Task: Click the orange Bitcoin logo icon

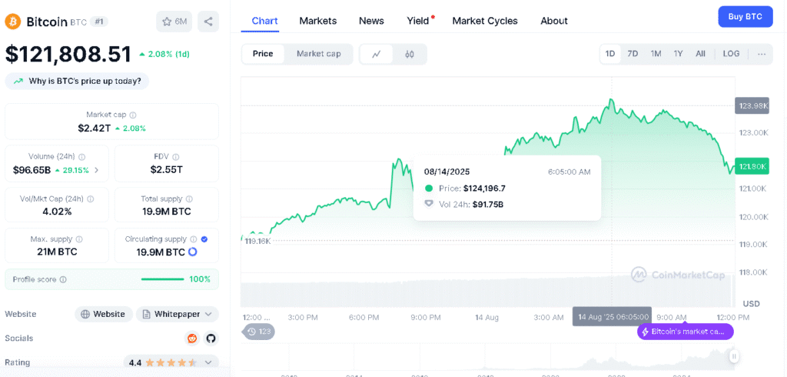Action: 12,22
